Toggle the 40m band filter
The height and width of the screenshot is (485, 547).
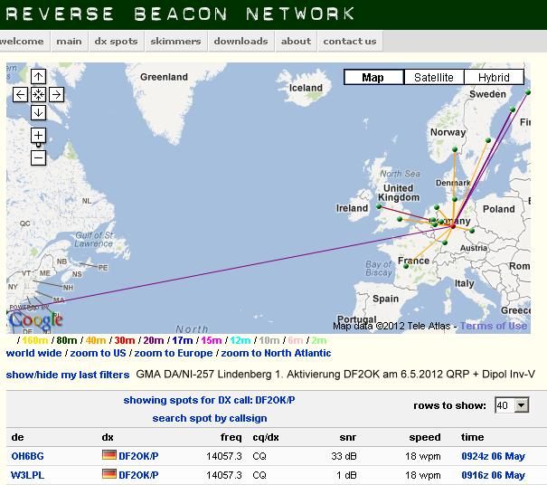click(96, 340)
